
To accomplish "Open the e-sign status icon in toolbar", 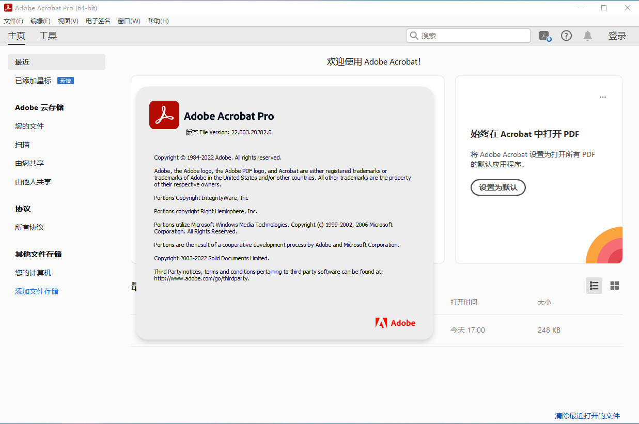I will [x=545, y=36].
